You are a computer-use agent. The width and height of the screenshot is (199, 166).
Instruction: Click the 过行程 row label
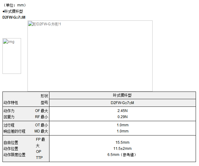coord(9,125)
